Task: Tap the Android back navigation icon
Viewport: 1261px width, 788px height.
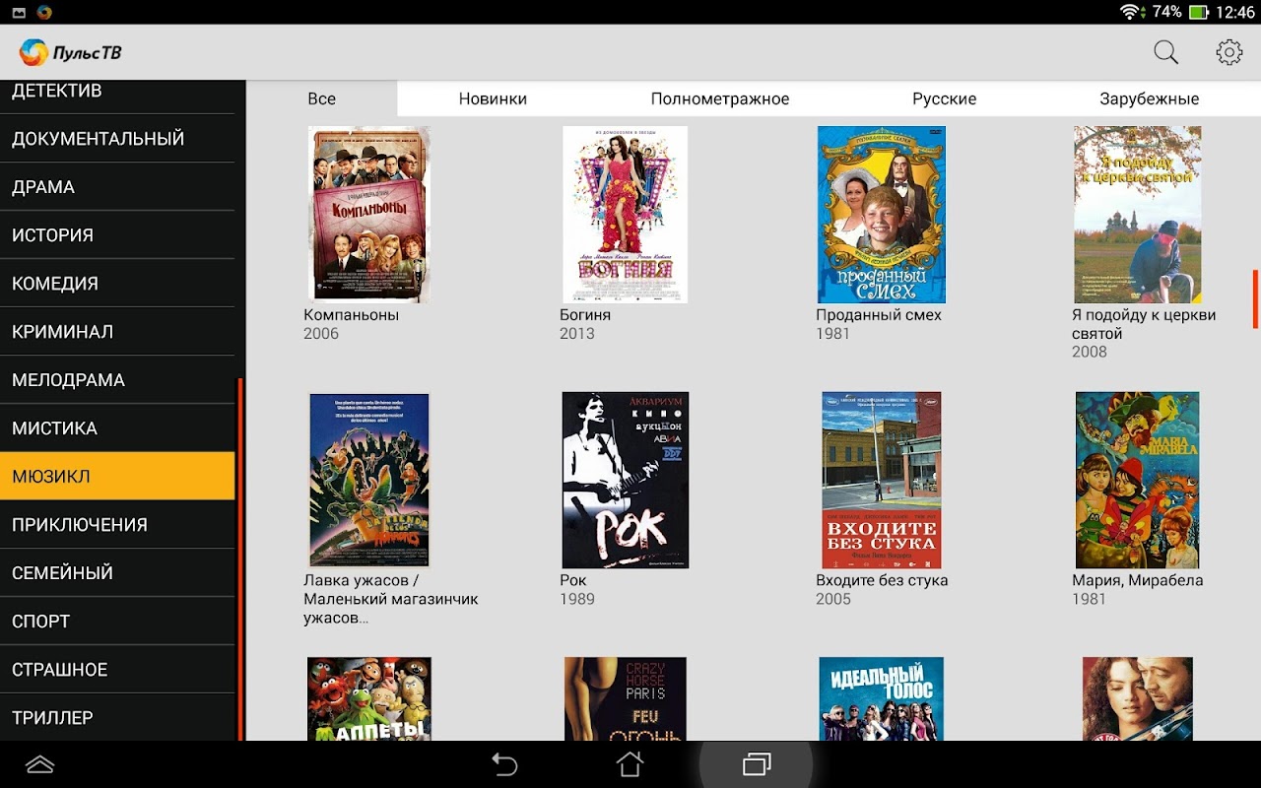Action: (504, 764)
